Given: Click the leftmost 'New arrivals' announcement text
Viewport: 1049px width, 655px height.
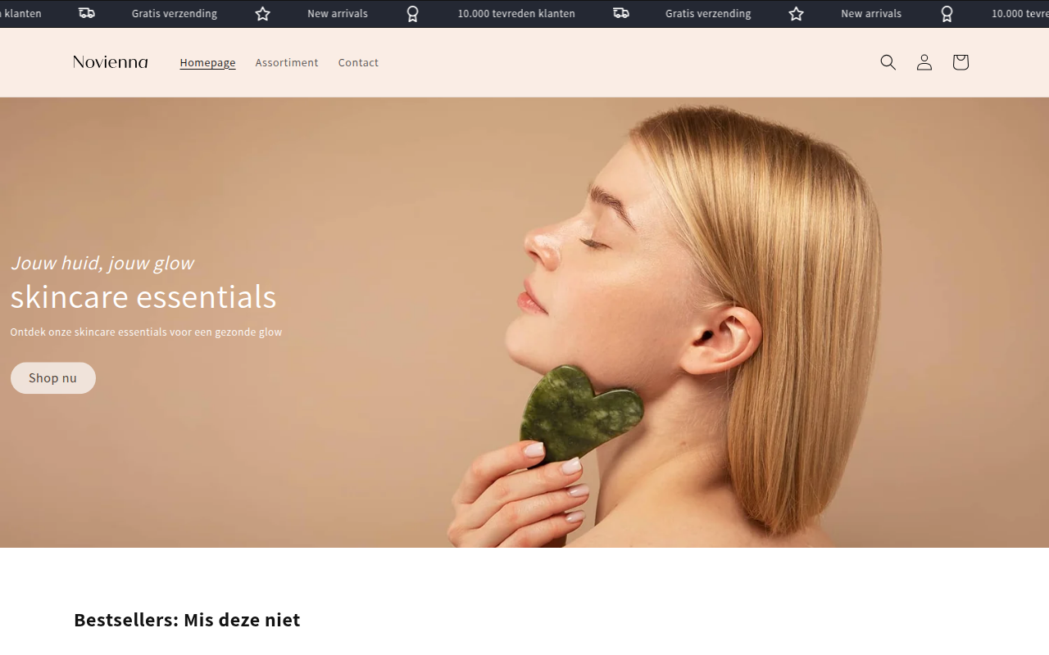Looking at the screenshot, I should click(x=338, y=14).
